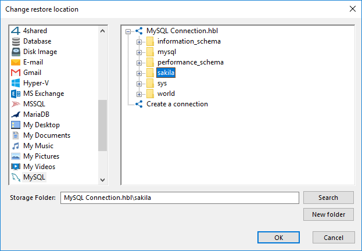Confirm with the OK button

pos(278,238)
